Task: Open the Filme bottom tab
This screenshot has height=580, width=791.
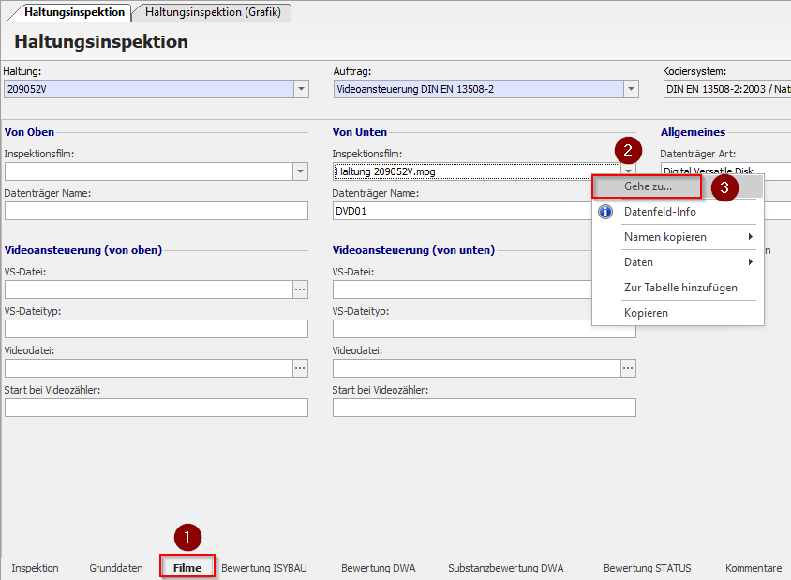Action: (187, 568)
